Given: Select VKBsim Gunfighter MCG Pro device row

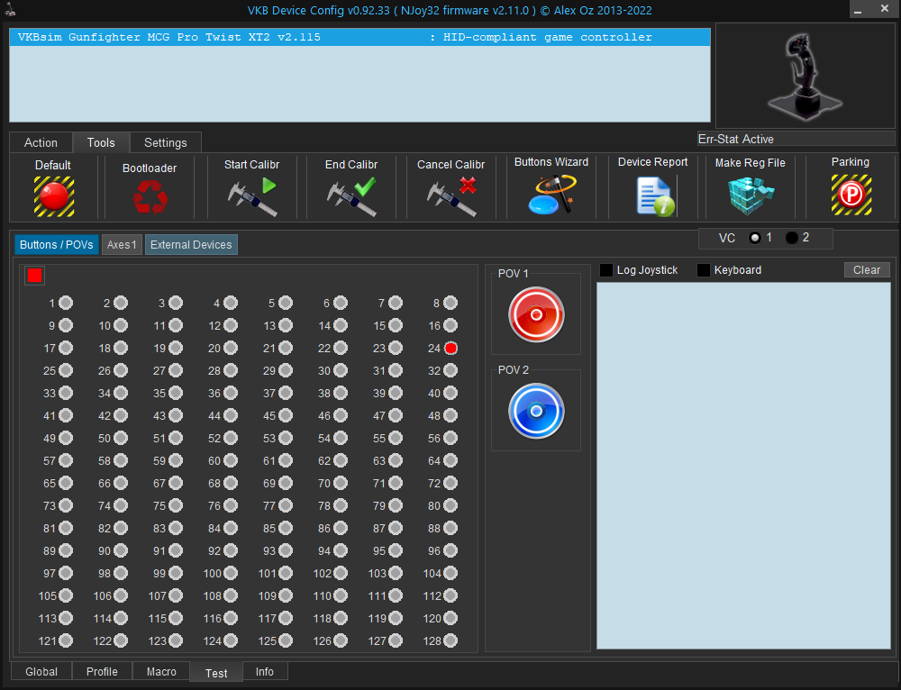Looking at the screenshot, I should (359, 37).
